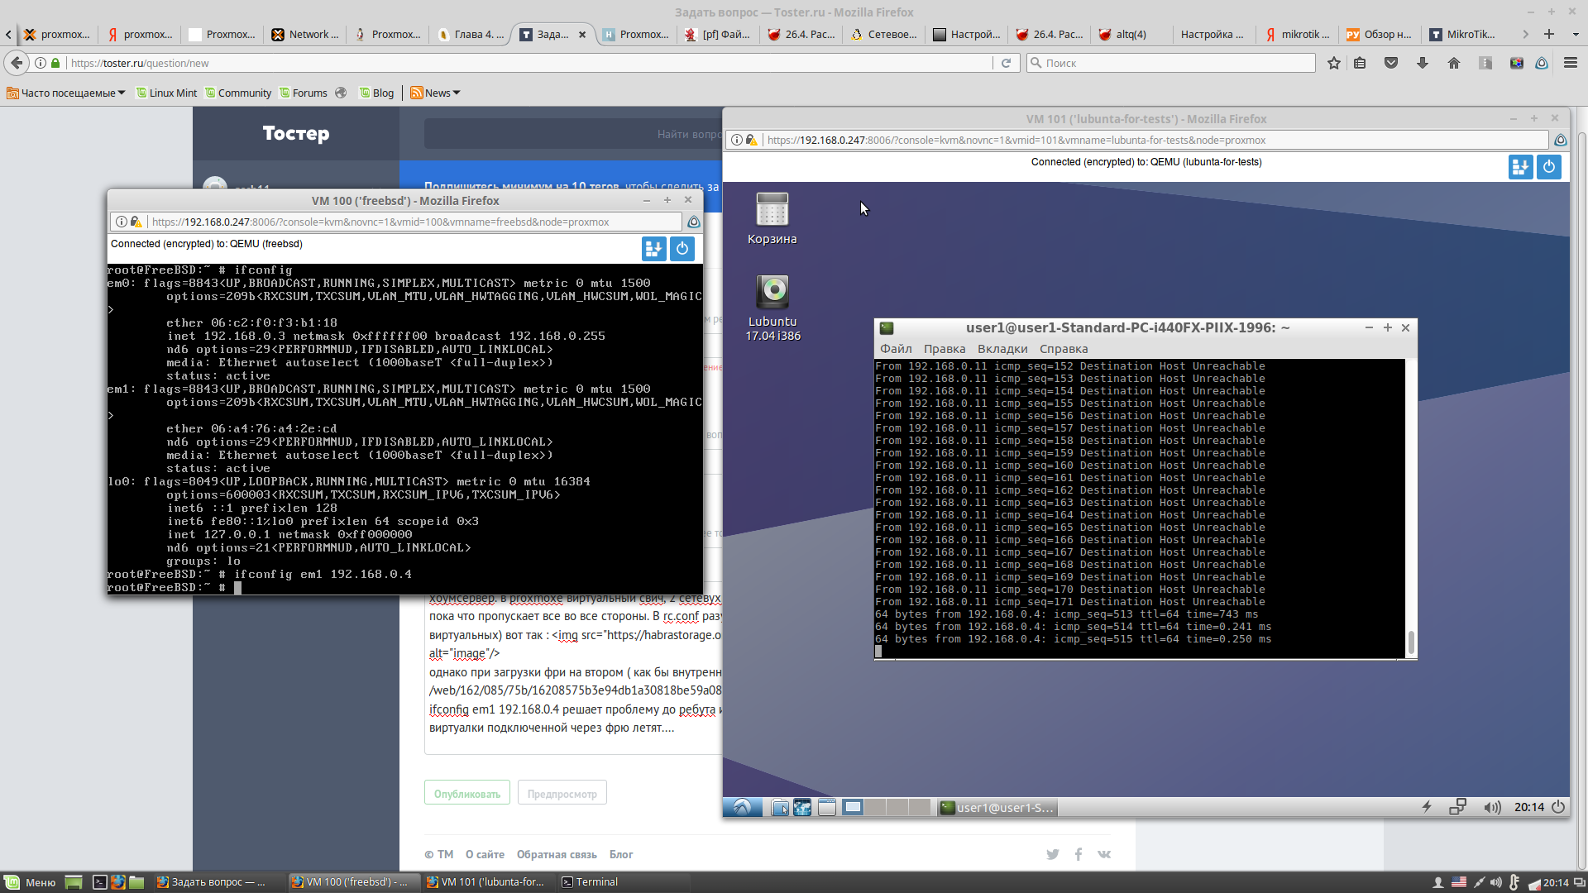
Task: Open the Blog bookmark
Action: pyautogui.click(x=376, y=93)
